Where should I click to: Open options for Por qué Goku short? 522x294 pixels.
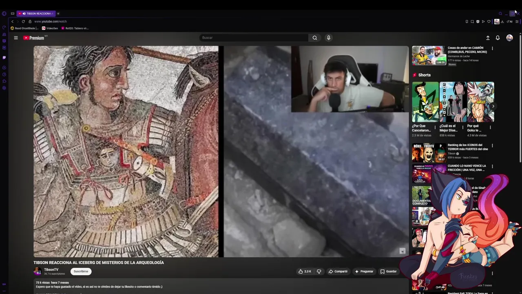point(490,127)
